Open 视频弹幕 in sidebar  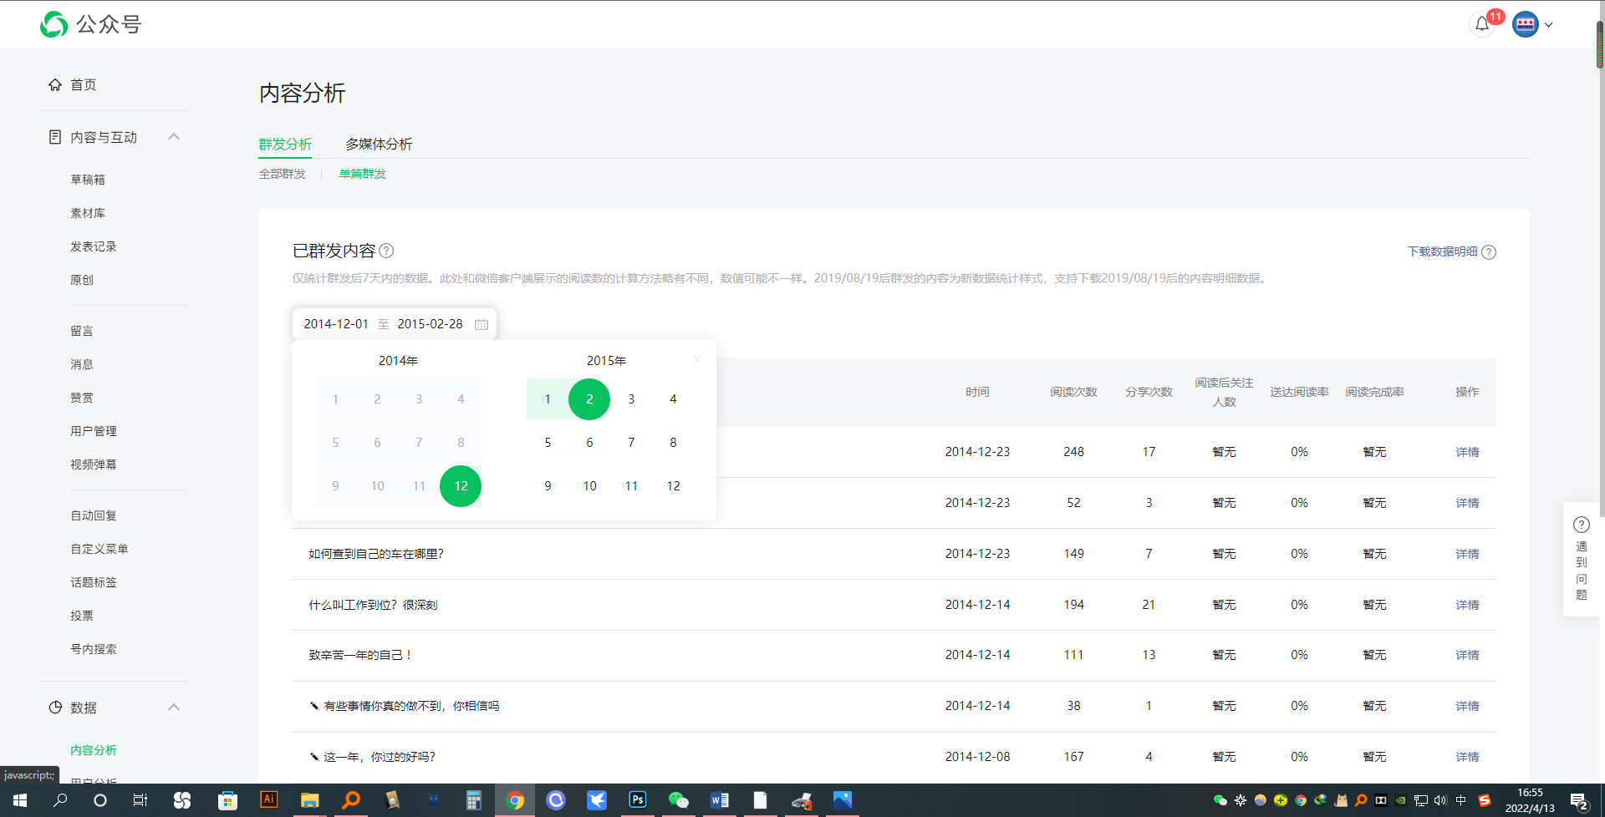pos(94,464)
